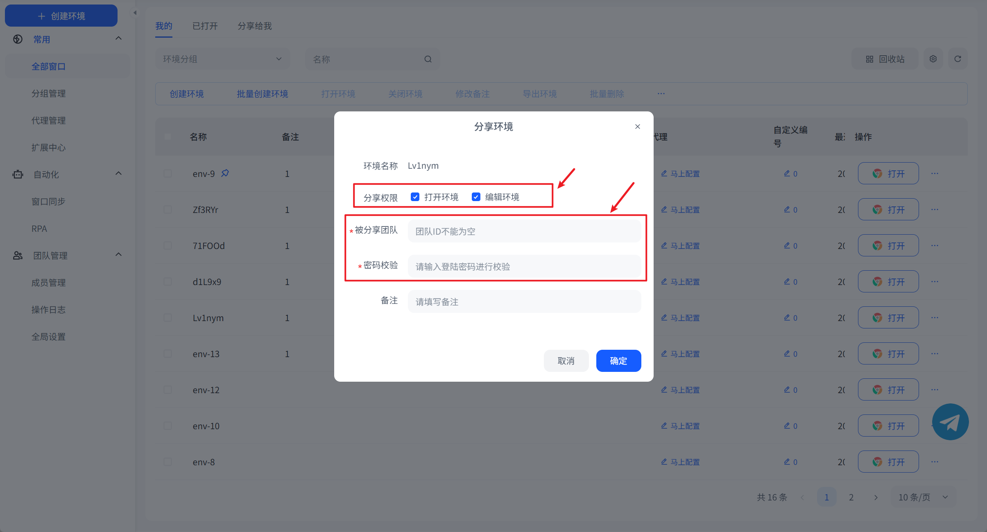
Task: Open the 10 条/页 page size dropdown
Action: [x=923, y=497]
